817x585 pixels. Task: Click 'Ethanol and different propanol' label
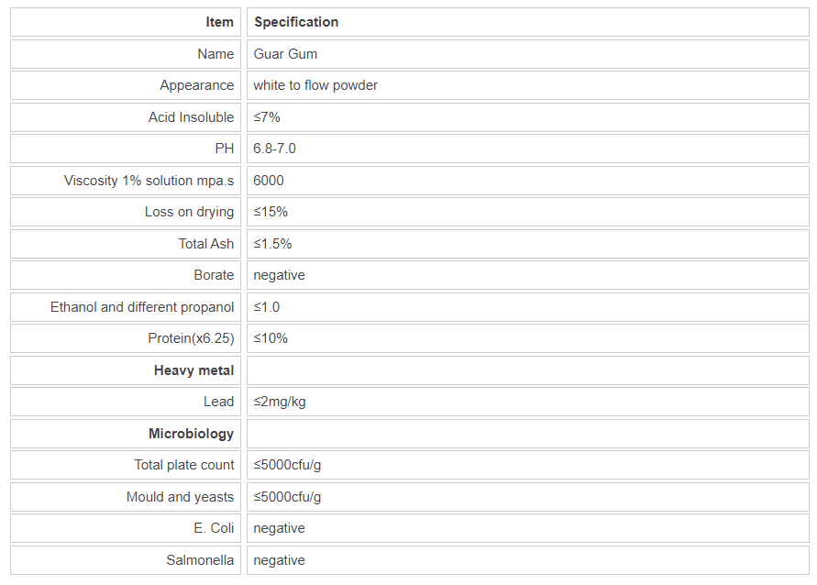tap(142, 307)
